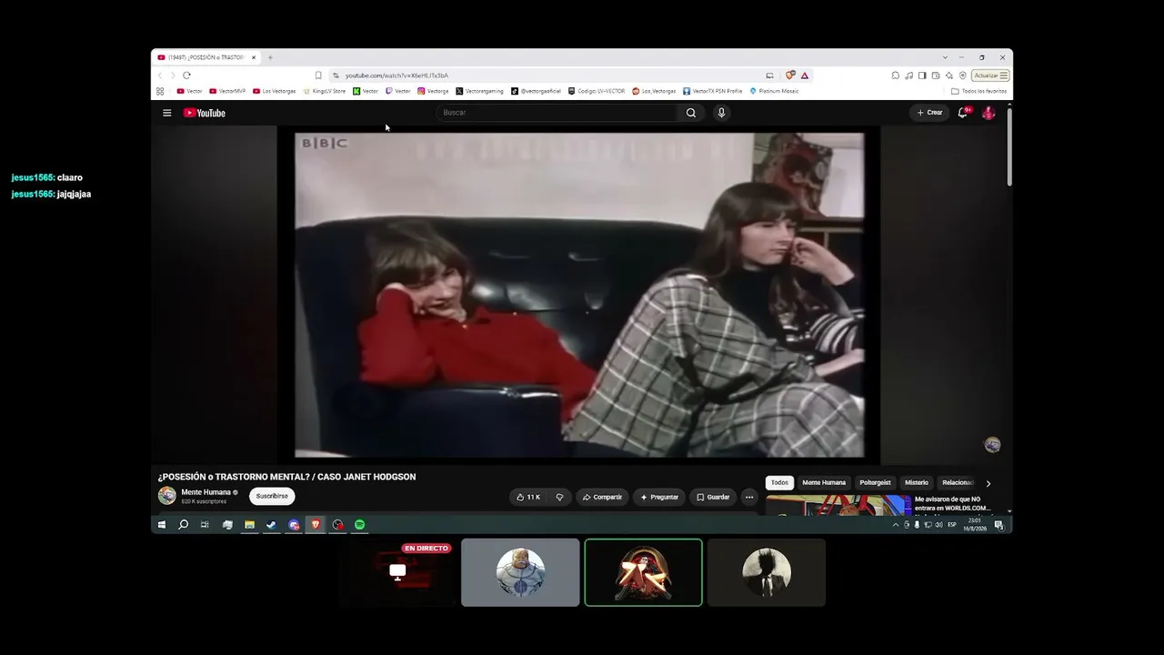Click the Crear button
The image size is (1164, 655).
929,113
